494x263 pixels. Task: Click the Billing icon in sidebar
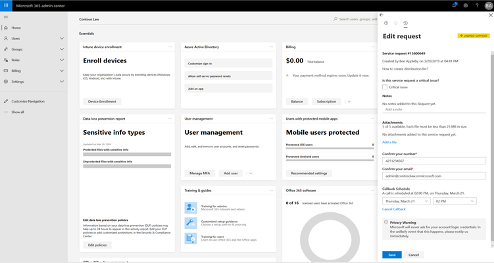click(6, 71)
